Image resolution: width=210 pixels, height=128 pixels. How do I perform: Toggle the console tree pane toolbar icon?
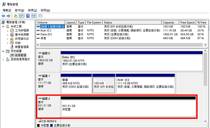(x=21, y=16)
